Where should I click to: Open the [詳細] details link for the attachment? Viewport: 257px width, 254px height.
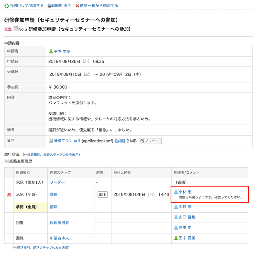click(x=120, y=141)
